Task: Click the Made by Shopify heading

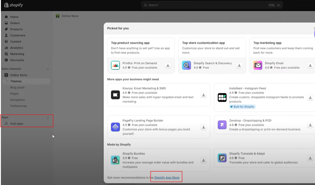Action: 119,144
